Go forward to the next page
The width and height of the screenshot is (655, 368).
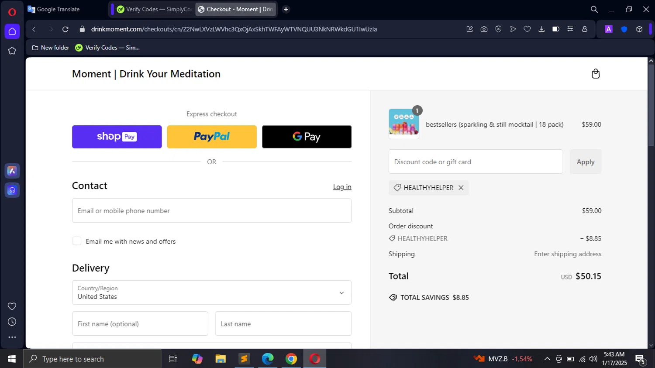51,29
